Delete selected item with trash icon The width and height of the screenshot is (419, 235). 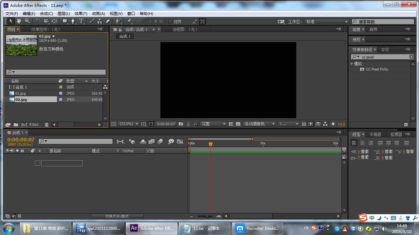46,124
